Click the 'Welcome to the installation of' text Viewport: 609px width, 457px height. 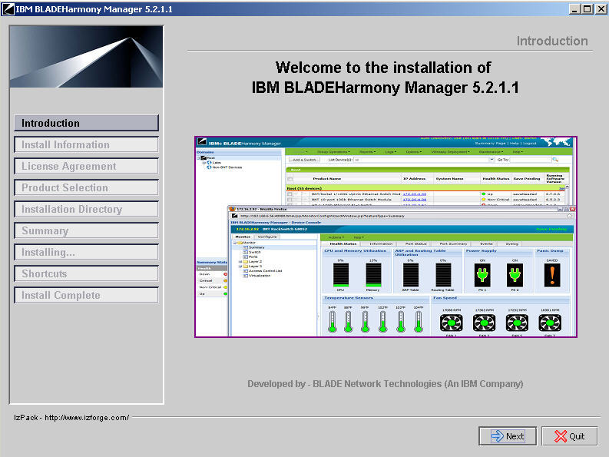(x=383, y=68)
